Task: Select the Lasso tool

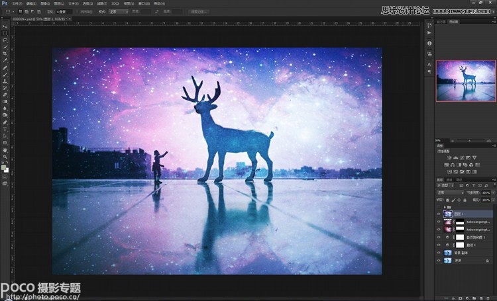Action: point(5,40)
